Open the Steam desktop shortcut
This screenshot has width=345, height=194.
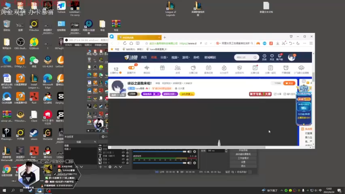pos(34,135)
